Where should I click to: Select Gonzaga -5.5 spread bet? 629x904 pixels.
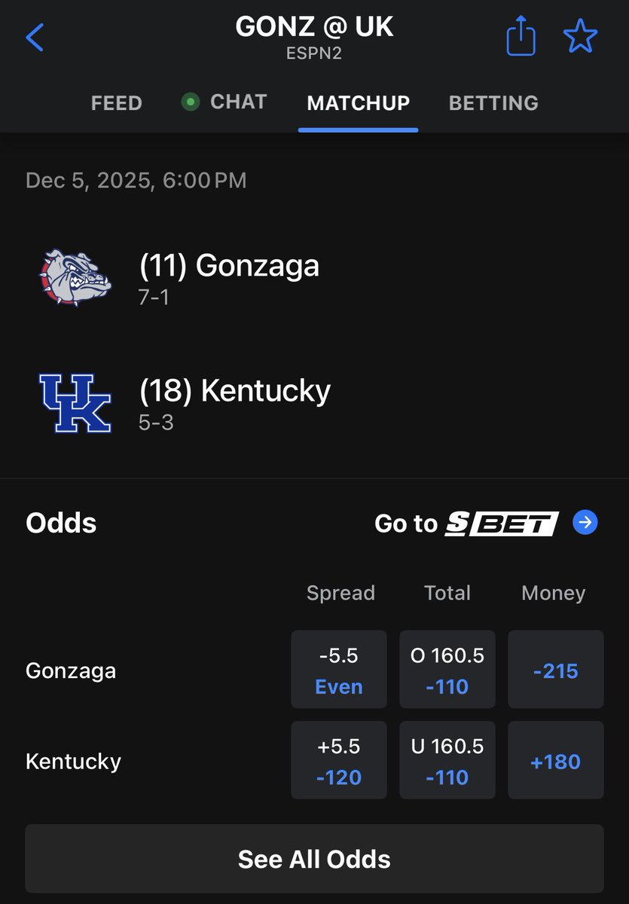click(339, 670)
